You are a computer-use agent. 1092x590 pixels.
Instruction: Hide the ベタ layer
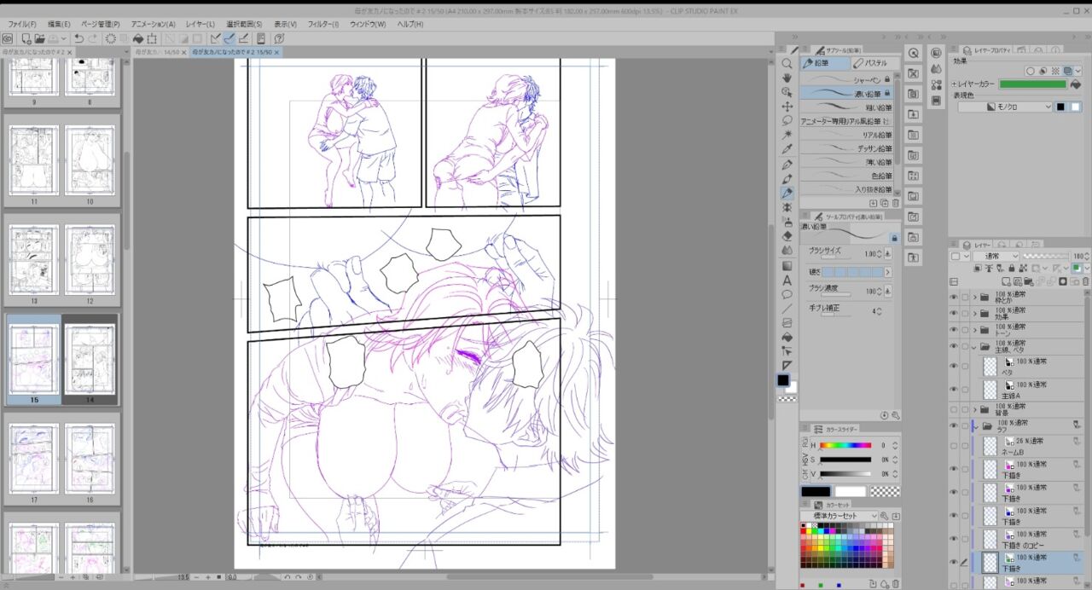click(x=954, y=367)
